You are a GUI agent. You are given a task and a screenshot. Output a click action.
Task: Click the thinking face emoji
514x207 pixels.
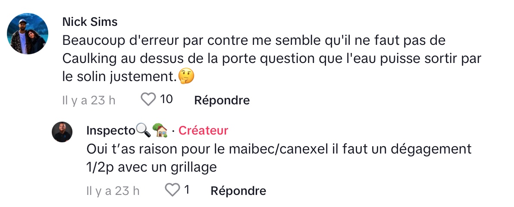pyautogui.click(x=186, y=76)
